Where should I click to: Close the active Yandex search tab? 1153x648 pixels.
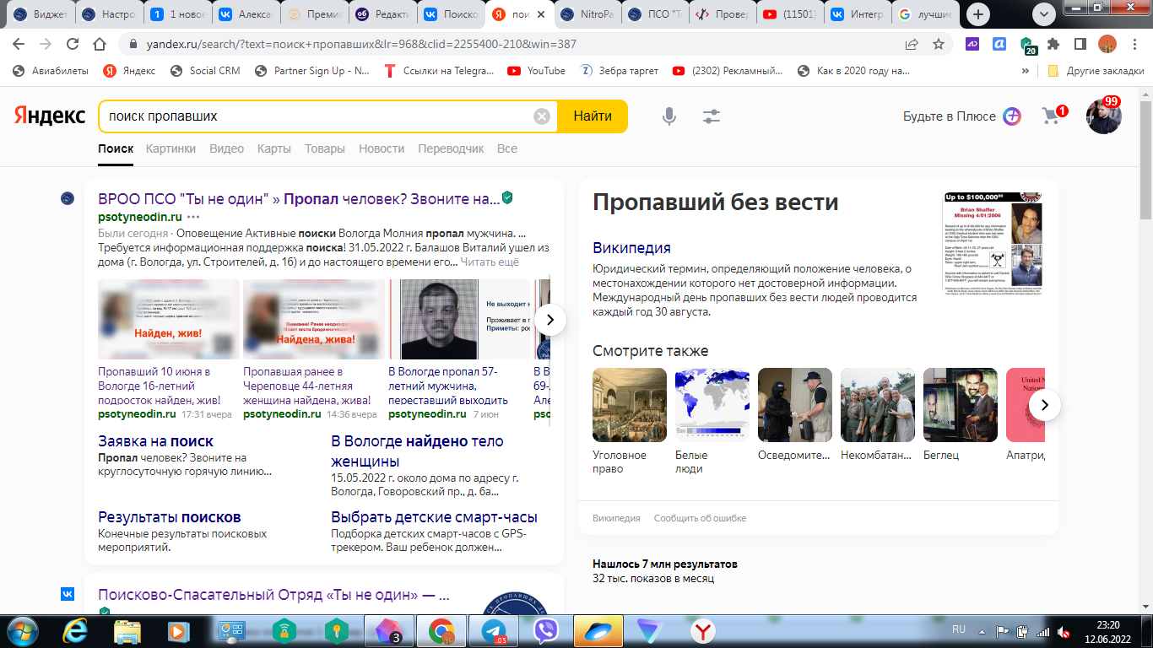[541, 14]
